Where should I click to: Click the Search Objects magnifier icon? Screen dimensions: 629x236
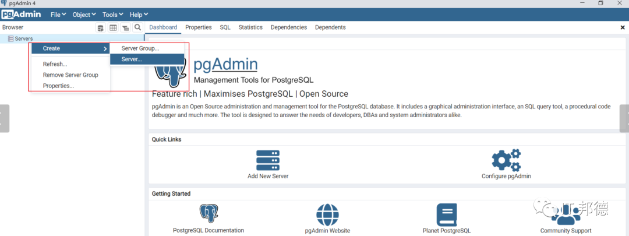pyautogui.click(x=137, y=28)
